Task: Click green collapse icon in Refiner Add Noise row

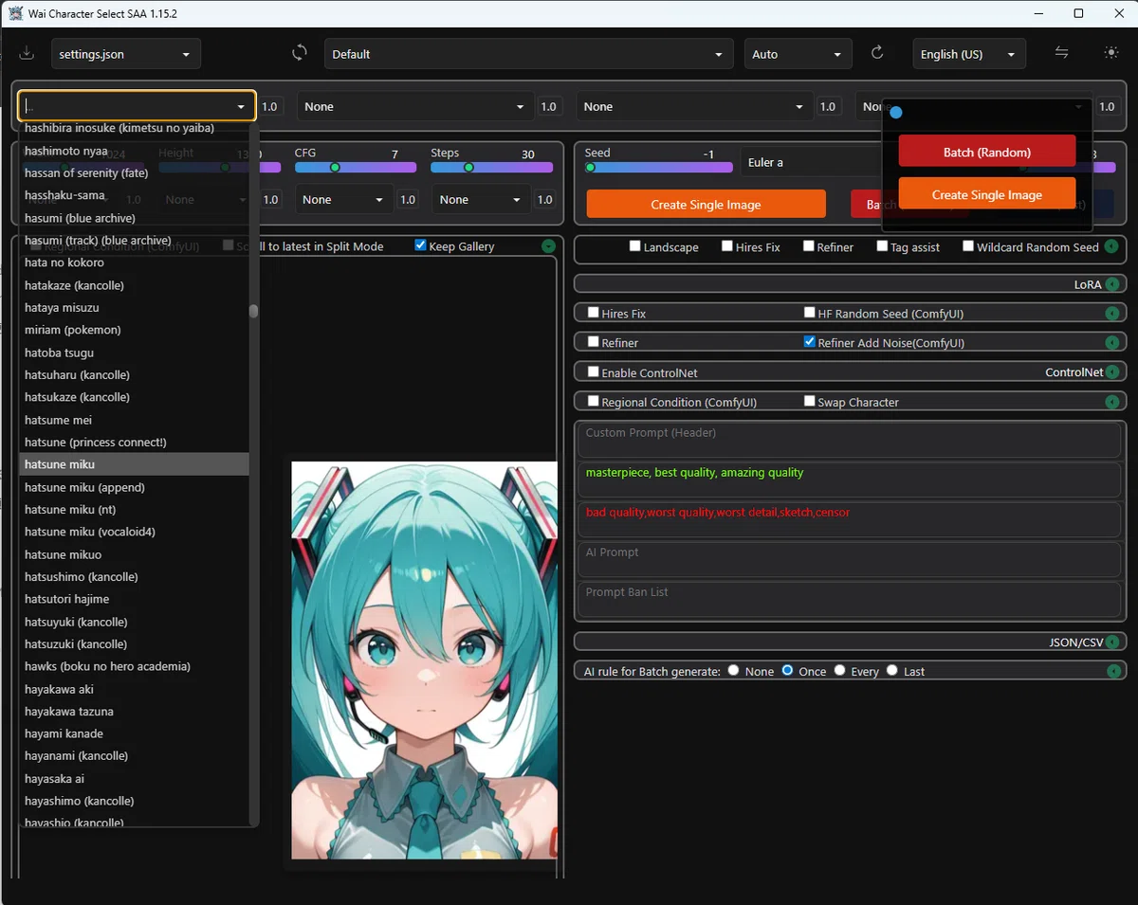Action: [1112, 342]
